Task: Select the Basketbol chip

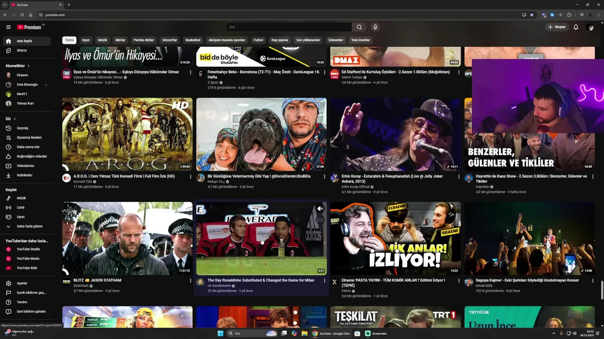Action: [193, 40]
